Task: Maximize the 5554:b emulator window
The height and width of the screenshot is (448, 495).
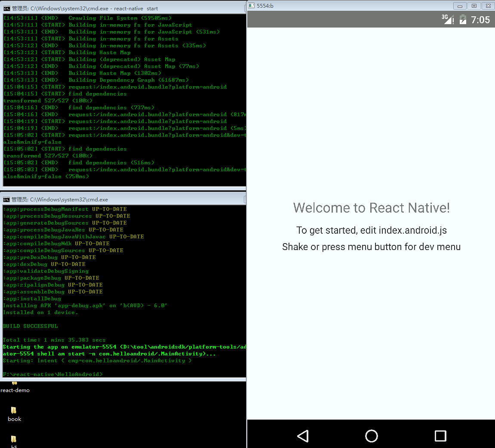Action: (474, 6)
